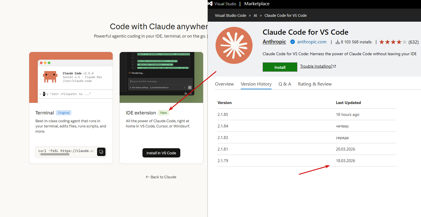This screenshot has width=421, height=217.
Task: Open the AI breadcrumb category
Action: [255, 15]
